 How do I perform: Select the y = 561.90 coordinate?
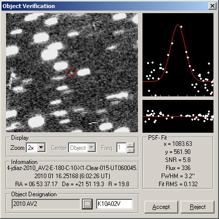178,152
